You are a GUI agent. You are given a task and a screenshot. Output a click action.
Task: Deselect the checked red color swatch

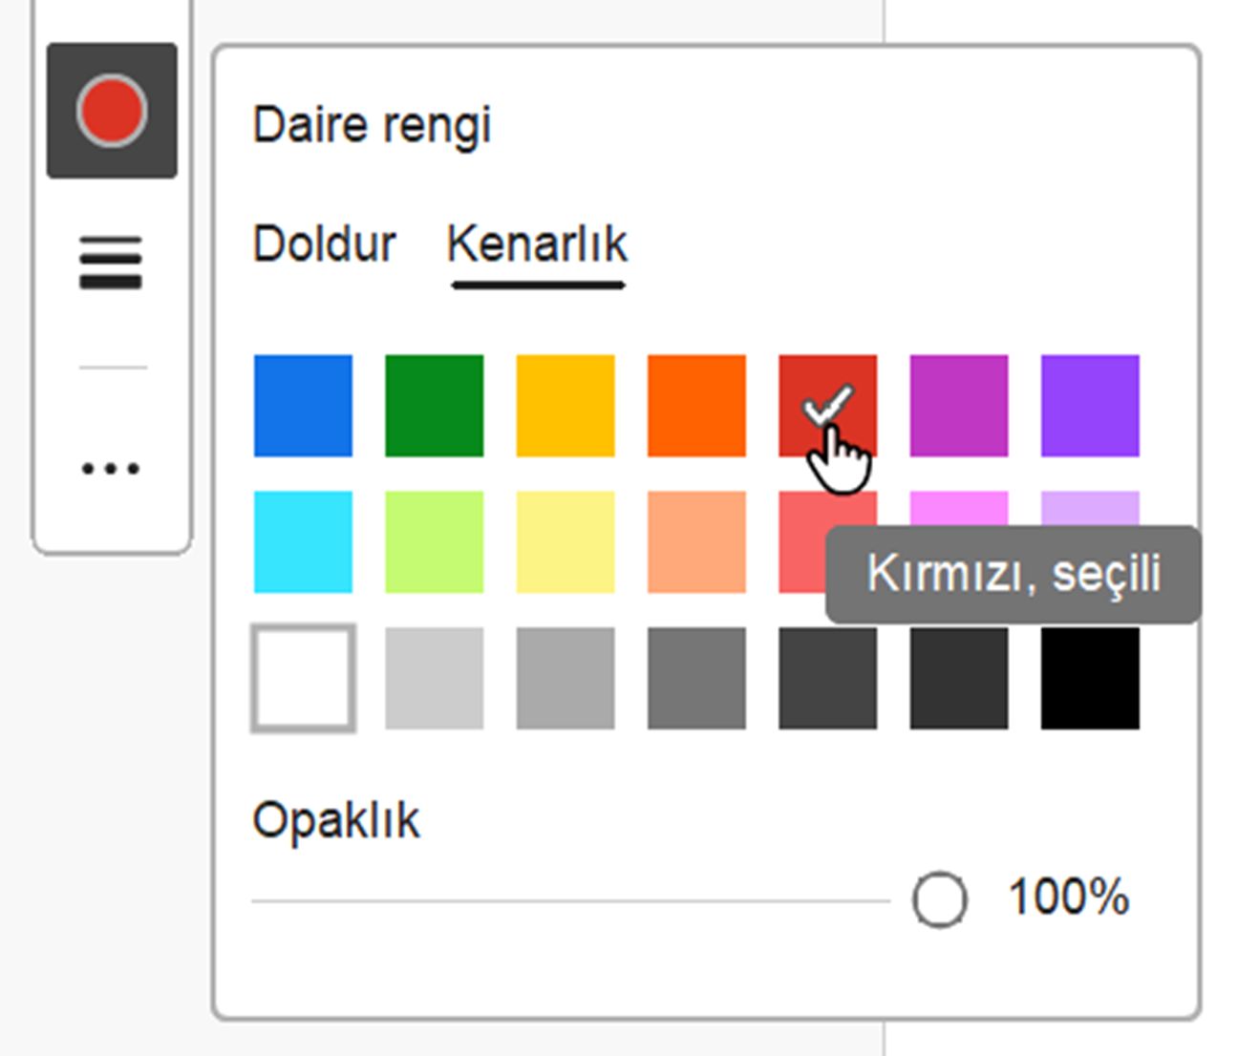click(x=827, y=403)
